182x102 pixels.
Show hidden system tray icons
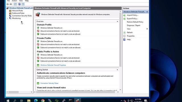(x=121, y=101)
